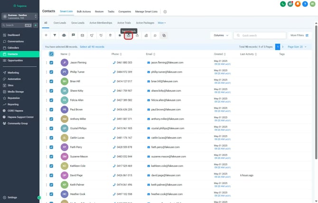This screenshot has width=318, height=203.
Task: Click the send email envelope toolbar icon
Action: [82, 35]
